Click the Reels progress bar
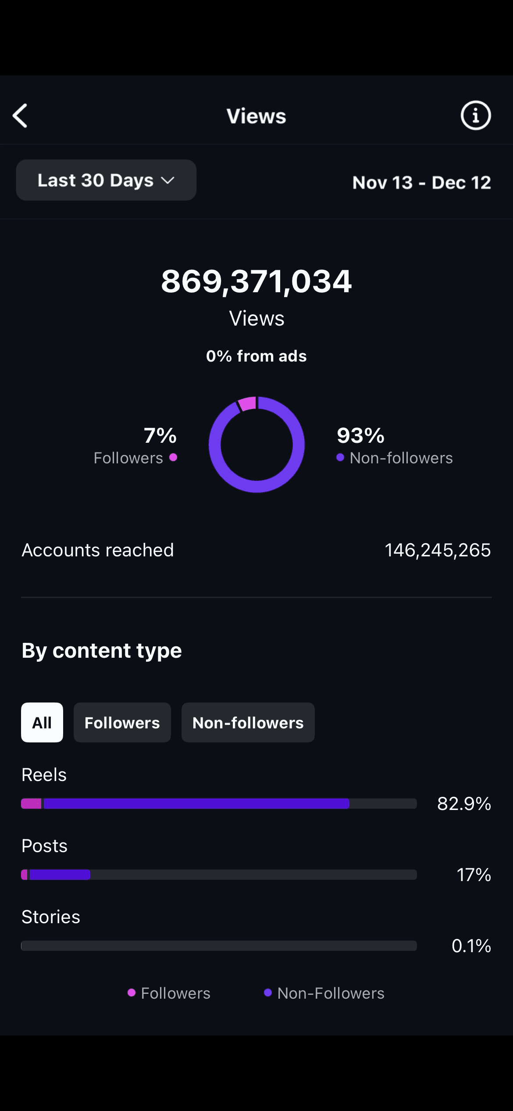Viewport: 513px width, 1111px height. tap(219, 804)
